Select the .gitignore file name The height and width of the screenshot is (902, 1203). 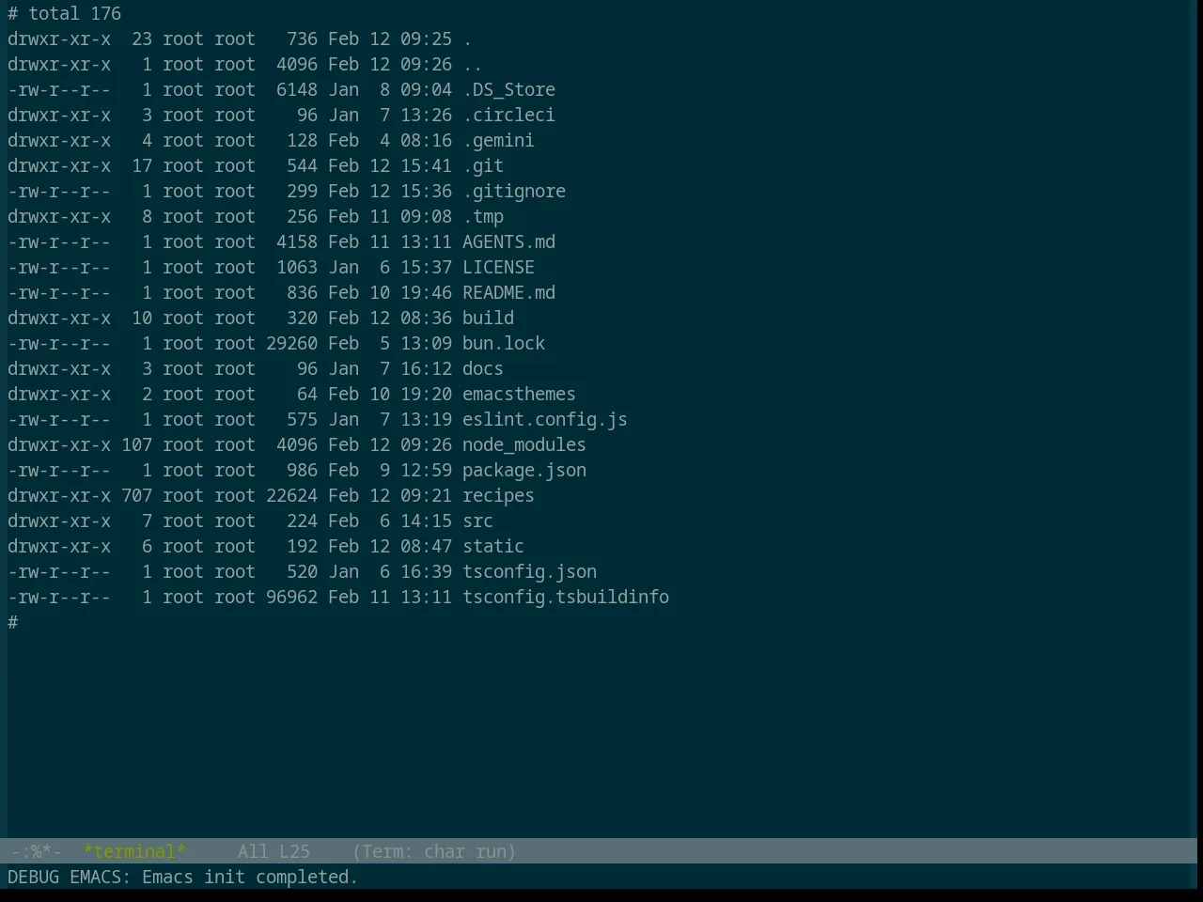(x=514, y=192)
